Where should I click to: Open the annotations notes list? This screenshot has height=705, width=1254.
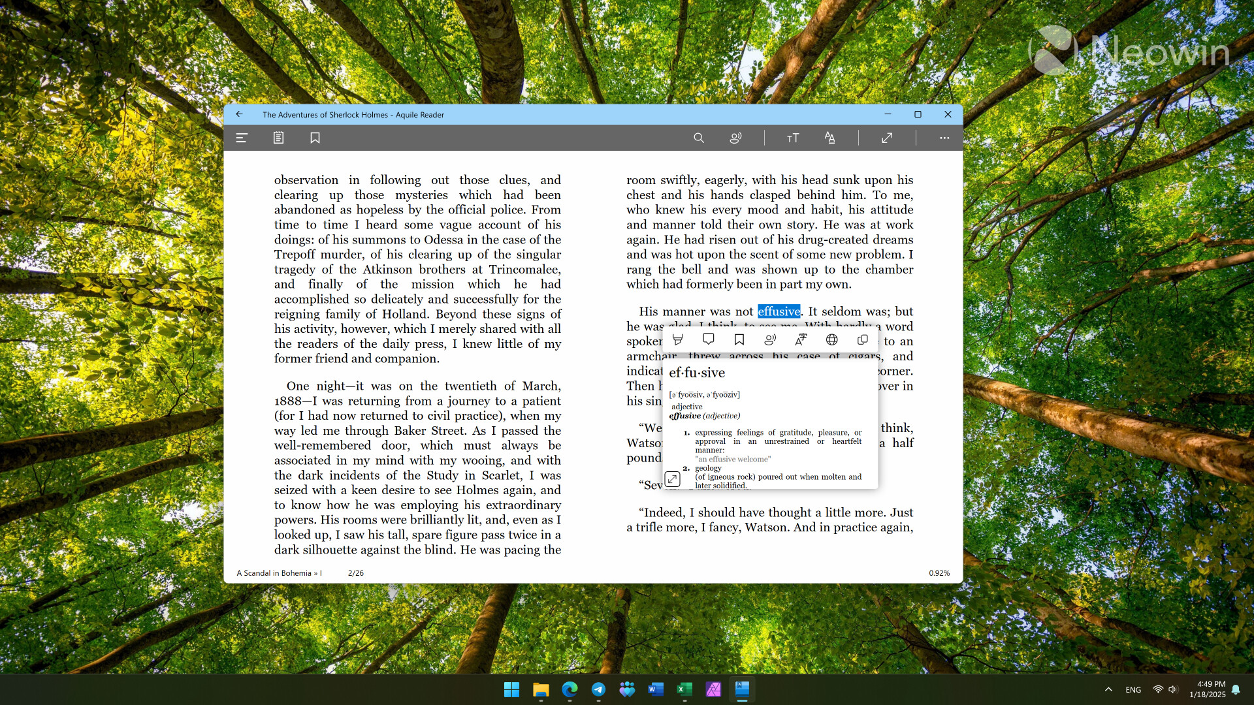pos(278,138)
